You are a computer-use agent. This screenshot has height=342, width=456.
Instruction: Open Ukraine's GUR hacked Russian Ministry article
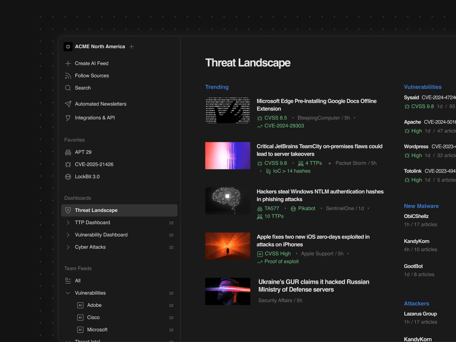[314, 286]
